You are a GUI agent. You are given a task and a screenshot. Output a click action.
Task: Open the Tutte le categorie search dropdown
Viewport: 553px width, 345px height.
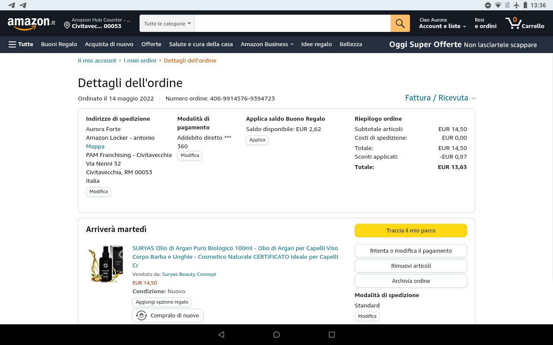167,23
